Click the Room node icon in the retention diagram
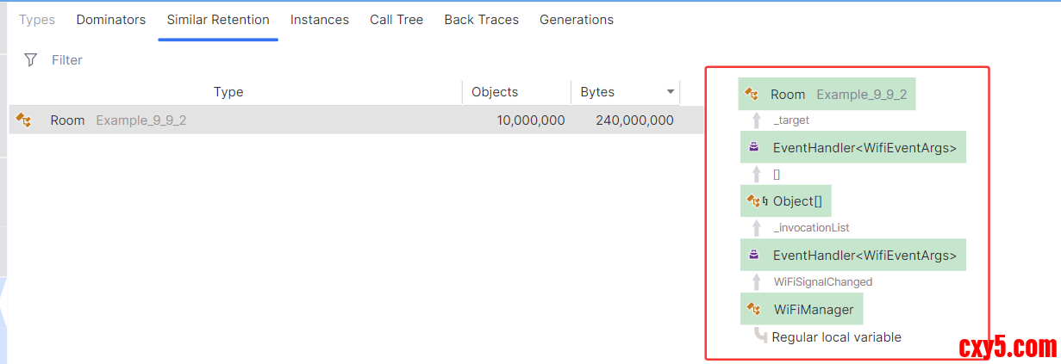The width and height of the screenshot is (1061, 364). pyautogui.click(x=752, y=95)
